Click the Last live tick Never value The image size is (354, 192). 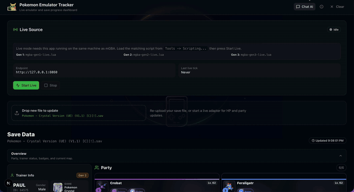(x=185, y=72)
